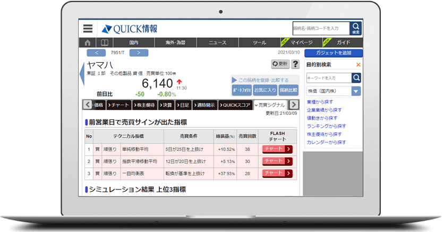Click ガジェットを追加 button
The width and height of the screenshot is (443, 232).
pos(334,53)
